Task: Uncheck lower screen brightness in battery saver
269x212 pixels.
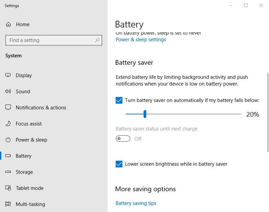Action: pyautogui.click(x=119, y=164)
